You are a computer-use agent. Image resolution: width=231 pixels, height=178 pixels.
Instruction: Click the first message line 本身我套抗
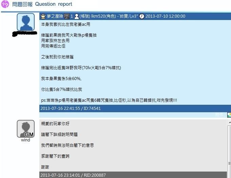click(x=65, y=24)
